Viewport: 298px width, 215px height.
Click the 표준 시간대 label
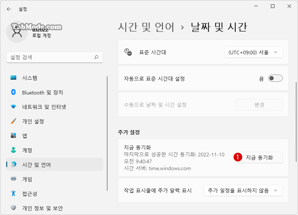[x=152, y=52]
